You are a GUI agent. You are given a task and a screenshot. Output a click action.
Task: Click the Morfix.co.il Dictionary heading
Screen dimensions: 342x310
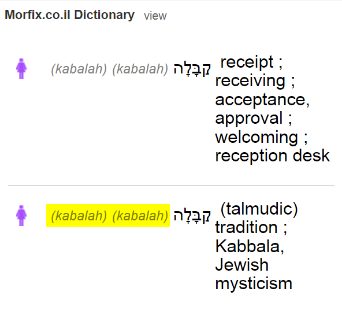69,15
